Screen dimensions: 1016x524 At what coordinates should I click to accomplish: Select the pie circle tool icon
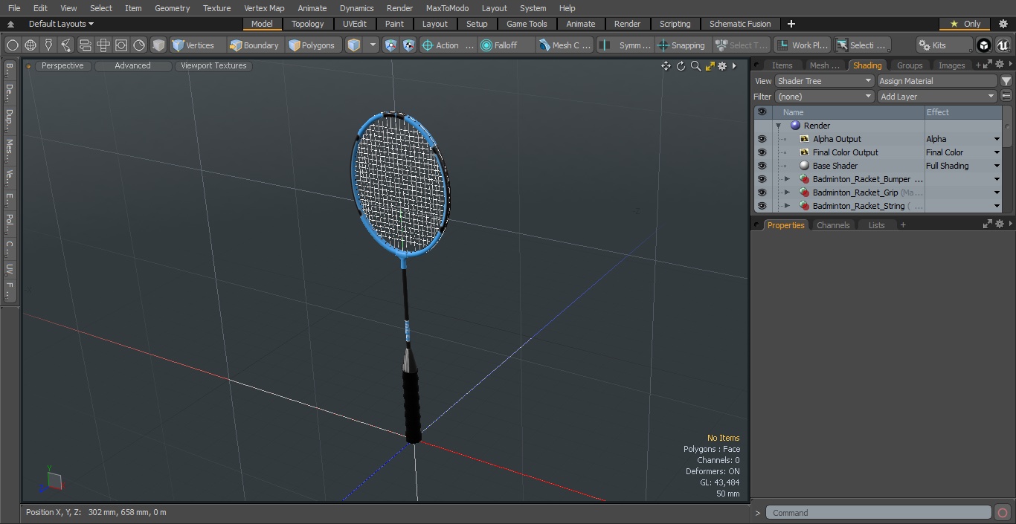[139, 45]
